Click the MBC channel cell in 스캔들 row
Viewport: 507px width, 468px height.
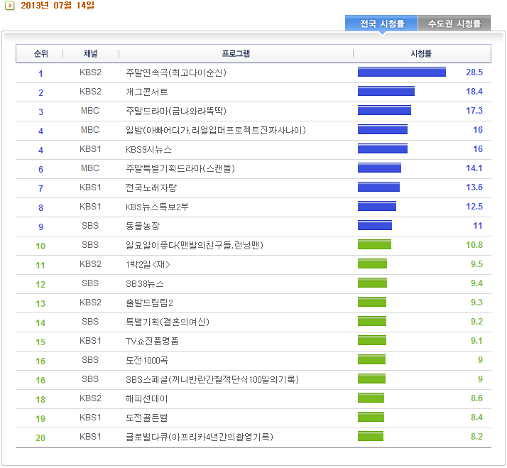click(90, 168)
